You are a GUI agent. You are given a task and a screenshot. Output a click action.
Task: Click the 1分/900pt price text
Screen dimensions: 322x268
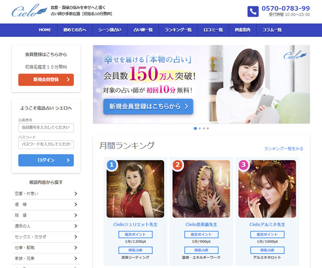pos(201,242)
